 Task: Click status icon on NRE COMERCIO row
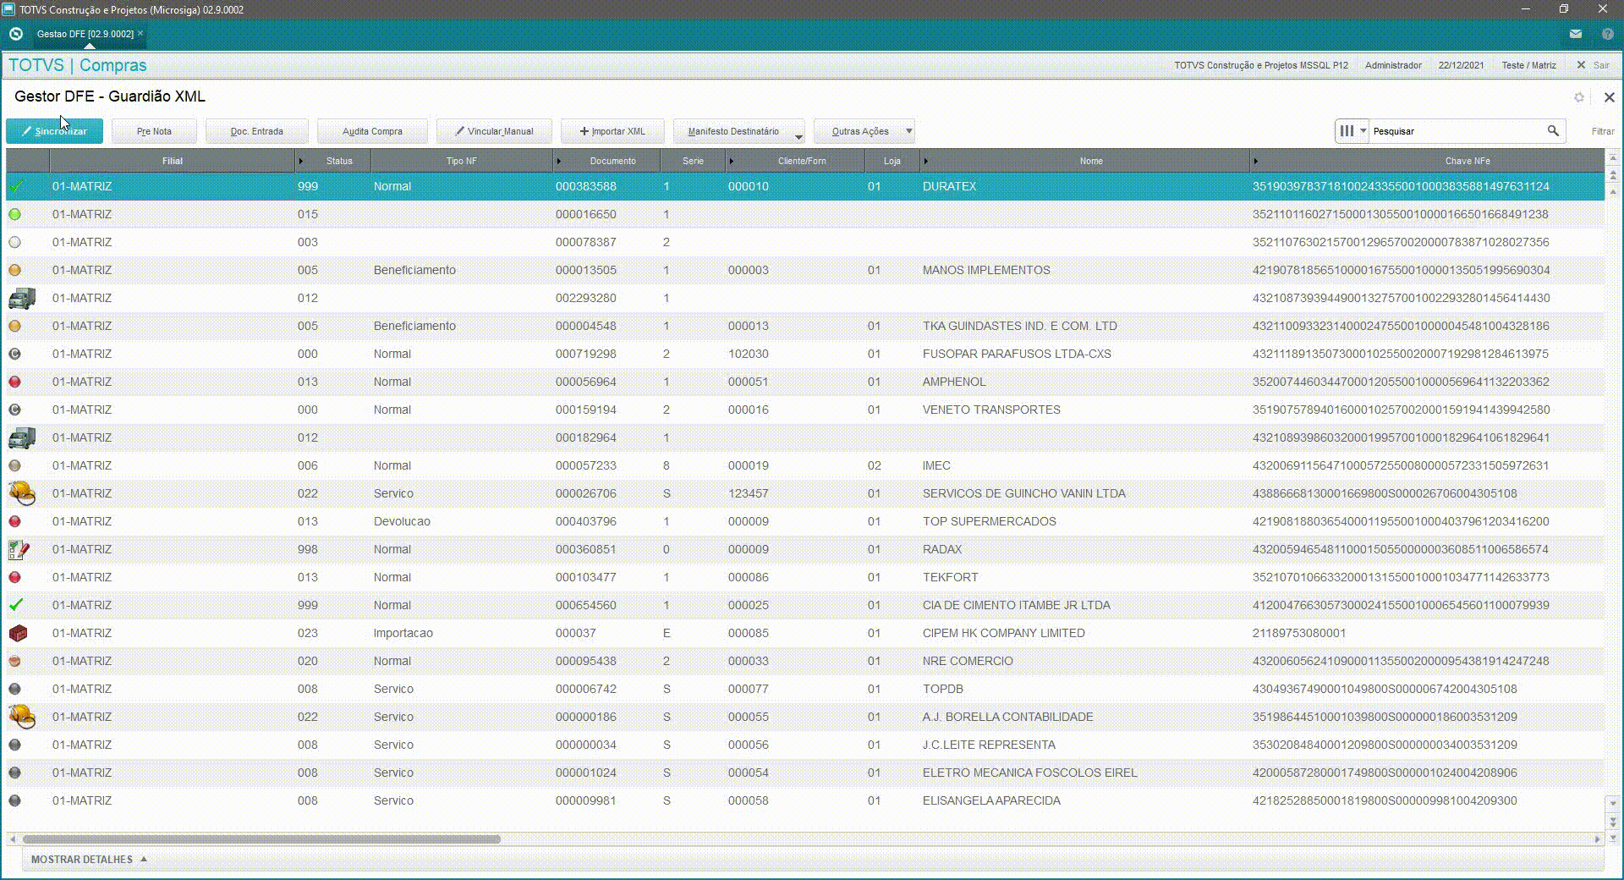click(14, 661)
